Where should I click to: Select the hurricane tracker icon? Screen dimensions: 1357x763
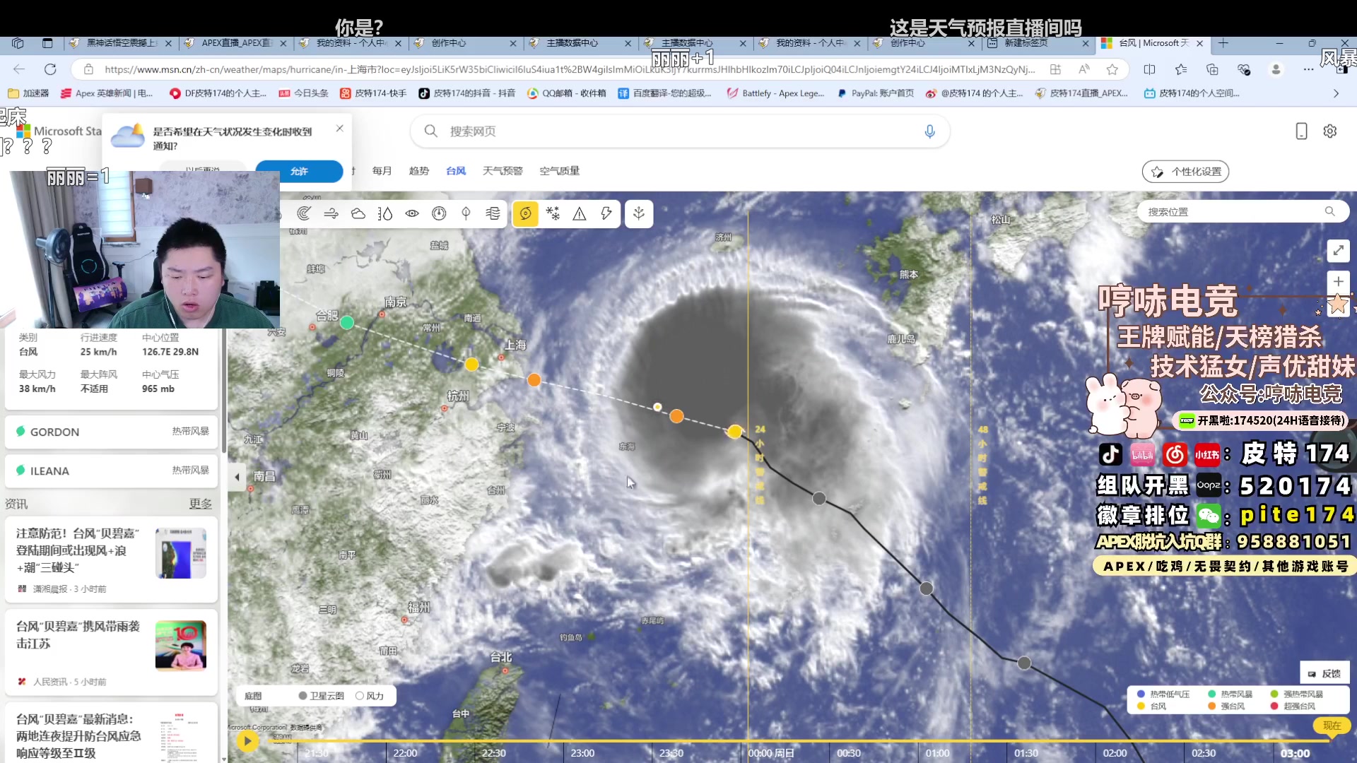click(525, 213)
